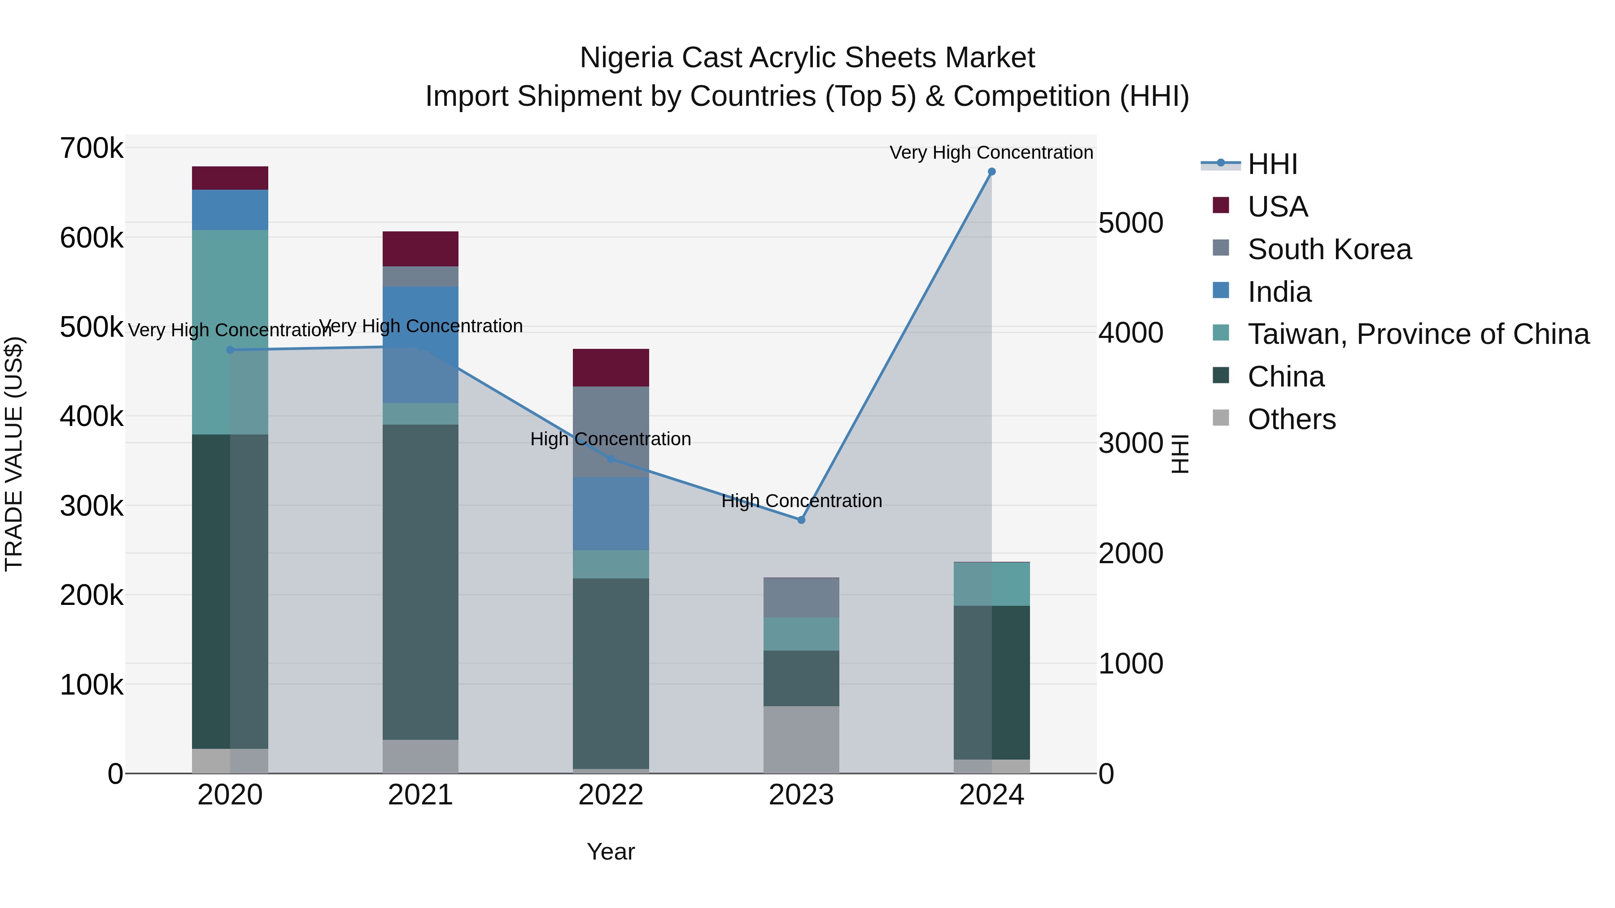This screenshot has width=1615, height=908.
Task: Click the '700k' y-axis tick label
Action: point(92,148)
